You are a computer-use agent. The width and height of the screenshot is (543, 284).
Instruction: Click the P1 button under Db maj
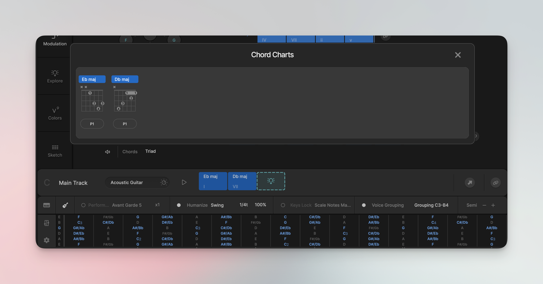pos(125,124)
